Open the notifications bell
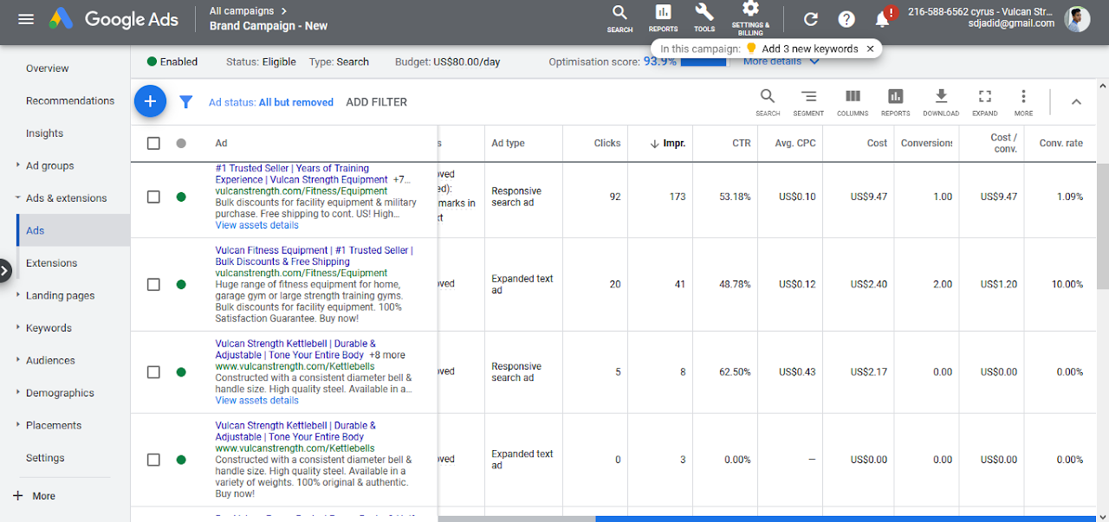The width and height of the screenshot is (1109, 522). click(883, 19)
